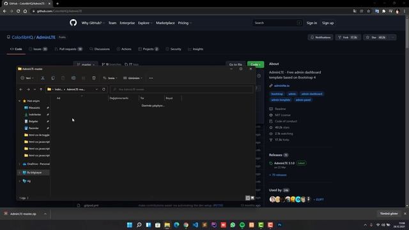
Task: Select Bu bilgisayar in Explorer sidebar
Action: [x=33, y=172]
